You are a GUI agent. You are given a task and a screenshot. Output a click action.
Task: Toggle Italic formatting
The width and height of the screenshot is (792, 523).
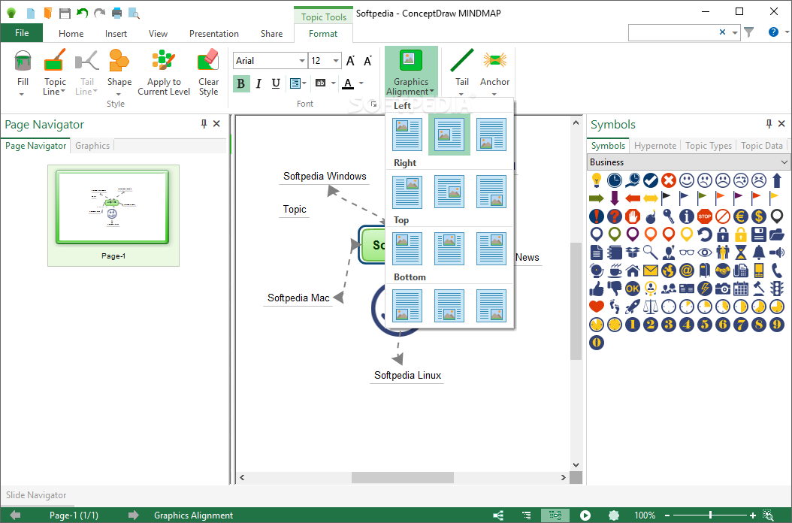click(258, 83)
